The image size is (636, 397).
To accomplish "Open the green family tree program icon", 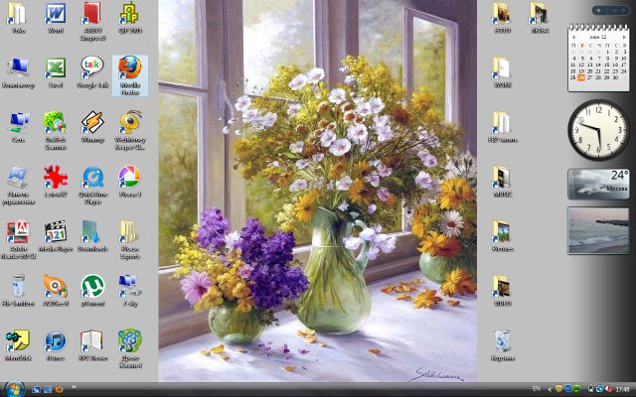I will [130, 348].
